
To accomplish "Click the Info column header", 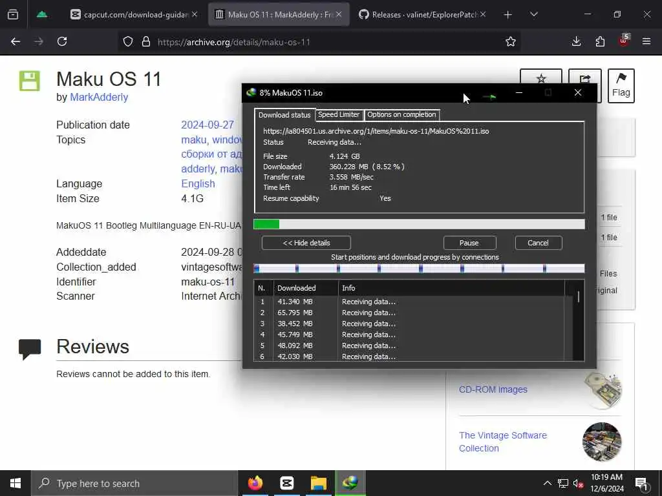I will pos(451,288).
